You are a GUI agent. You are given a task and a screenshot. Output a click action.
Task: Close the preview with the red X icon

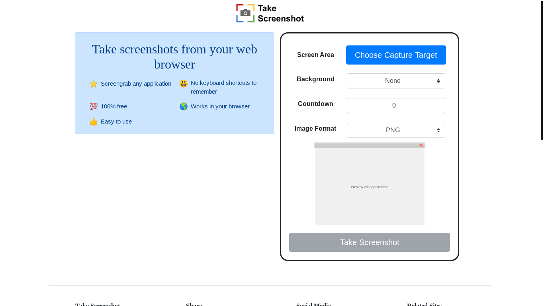421,146
